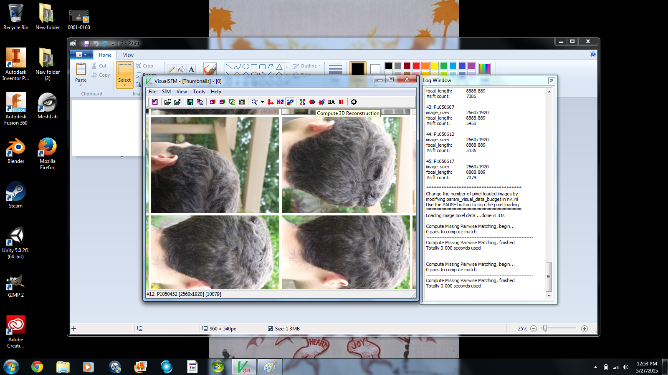Click the Open Multi Images folder icon
The height and width of the screenshot is (375, 668).
[x=167, y=102]
